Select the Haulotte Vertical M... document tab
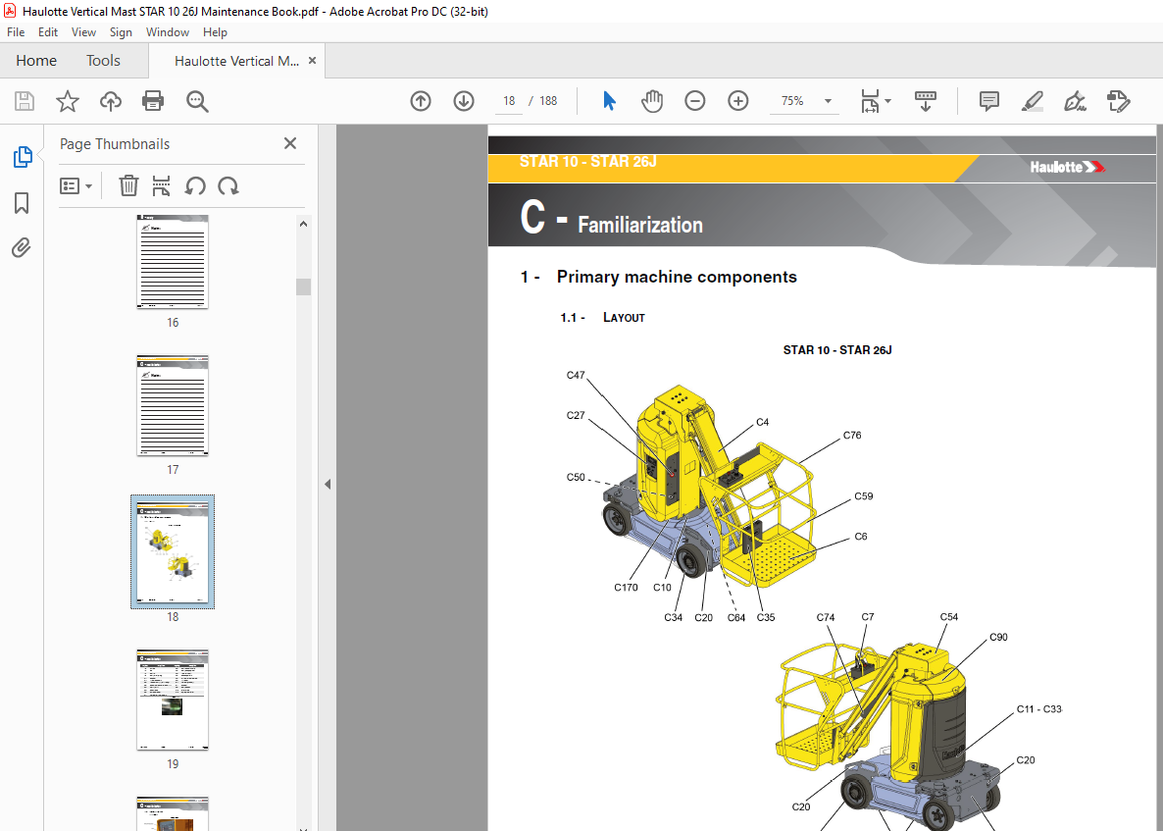The height and width of the screenshot is (831, 1163). pos(236,61)
